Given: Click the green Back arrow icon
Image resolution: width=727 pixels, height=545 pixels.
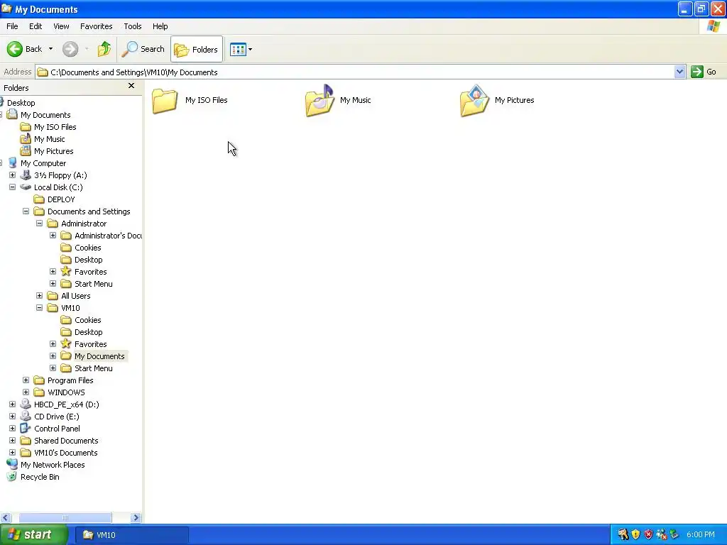Looking at the screenshot, I should pos(14,49).
